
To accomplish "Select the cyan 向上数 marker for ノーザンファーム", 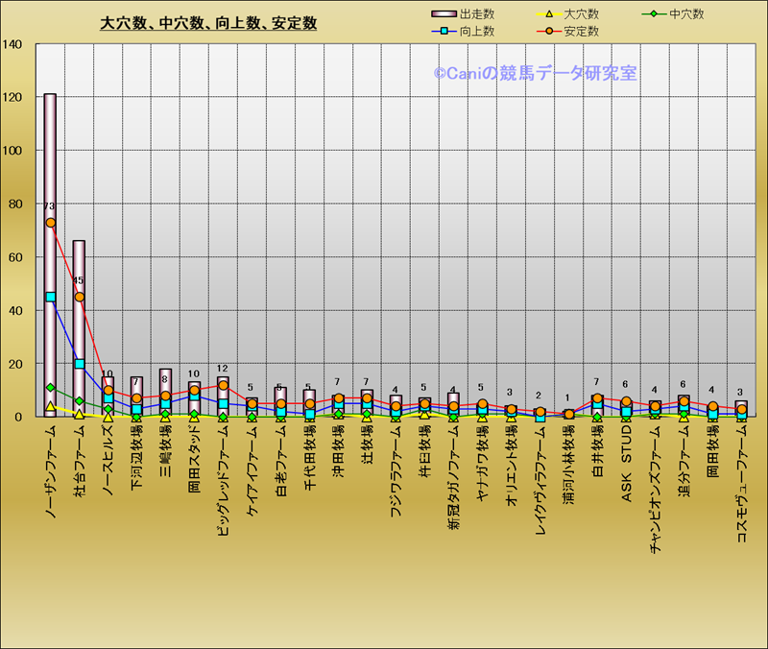I will click(x=50, y=298).
